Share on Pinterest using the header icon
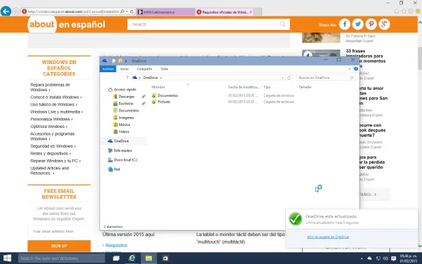The width and height of the screenshot is (422, 264). (371, 24)
